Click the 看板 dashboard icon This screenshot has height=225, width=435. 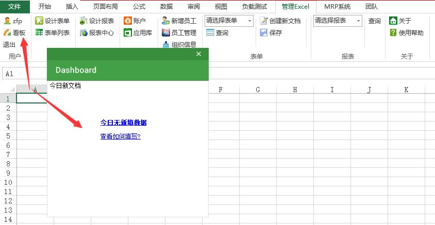click(x=7, y=32)
